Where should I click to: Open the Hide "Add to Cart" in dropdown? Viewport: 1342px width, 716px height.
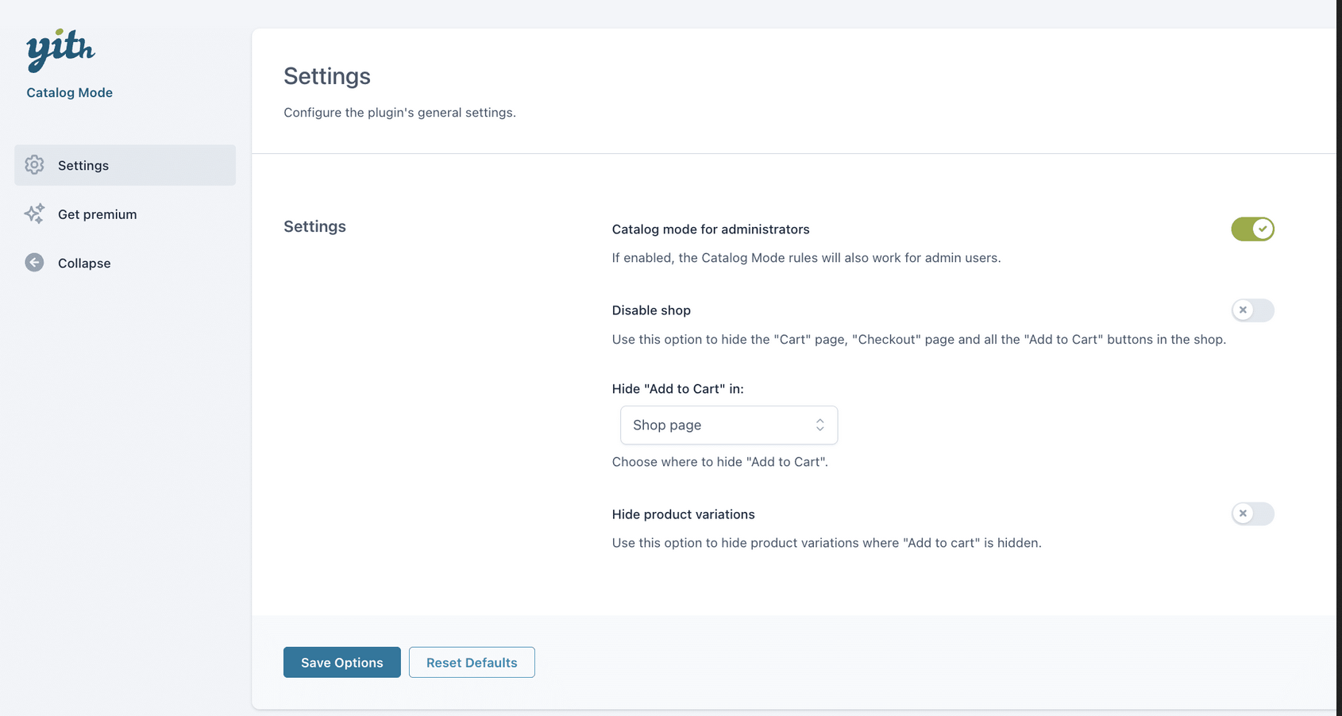pos(729,425)
